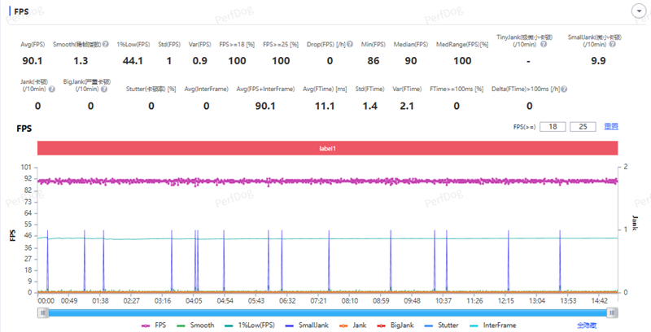Click the 重置 reset link

610,127
